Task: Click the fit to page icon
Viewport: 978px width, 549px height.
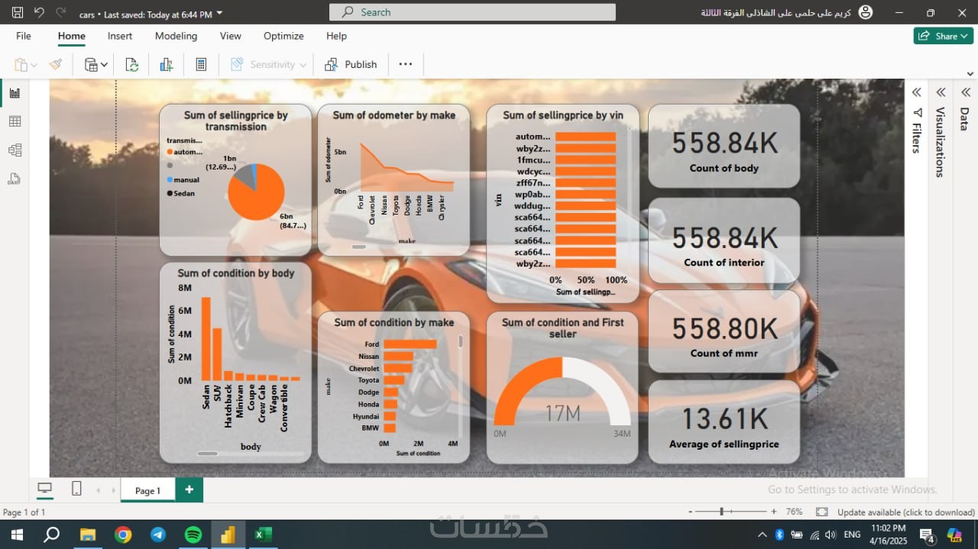Action: pos(821,512)
